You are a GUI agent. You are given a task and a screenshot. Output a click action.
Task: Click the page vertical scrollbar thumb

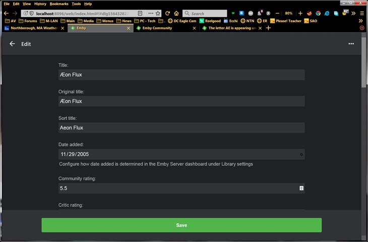coord(364,62)
